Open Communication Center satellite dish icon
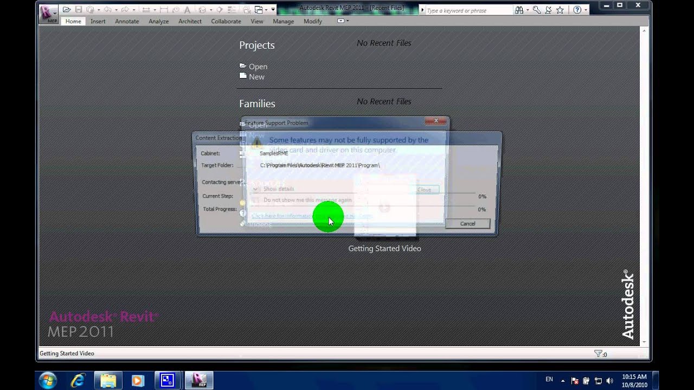The width and height of the screenshot is (694, 390). pyautogui.click(x=548, y=10)
